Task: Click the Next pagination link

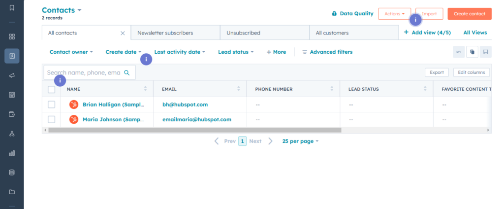Action: [255, 141]
